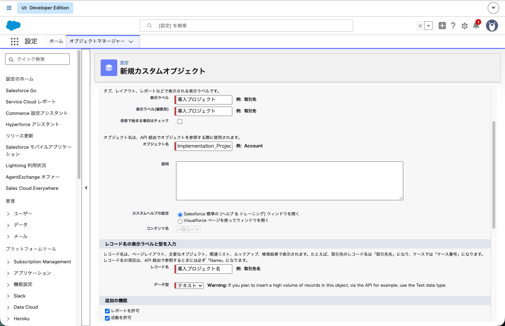
Task: Select the Visualforceページ radio option
Action: [180, 221]
